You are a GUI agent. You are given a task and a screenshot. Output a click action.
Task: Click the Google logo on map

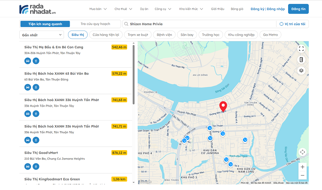(145, 182)
